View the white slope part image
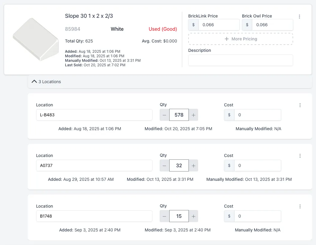This screenshot has height=245, width=316. 36,39
